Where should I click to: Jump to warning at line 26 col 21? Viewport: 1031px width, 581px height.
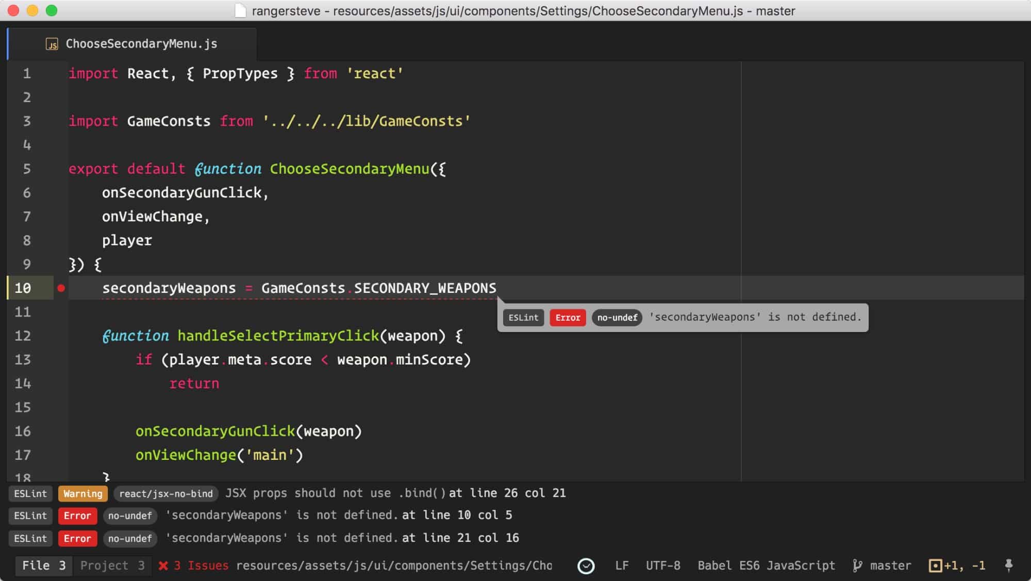(507, 493)
